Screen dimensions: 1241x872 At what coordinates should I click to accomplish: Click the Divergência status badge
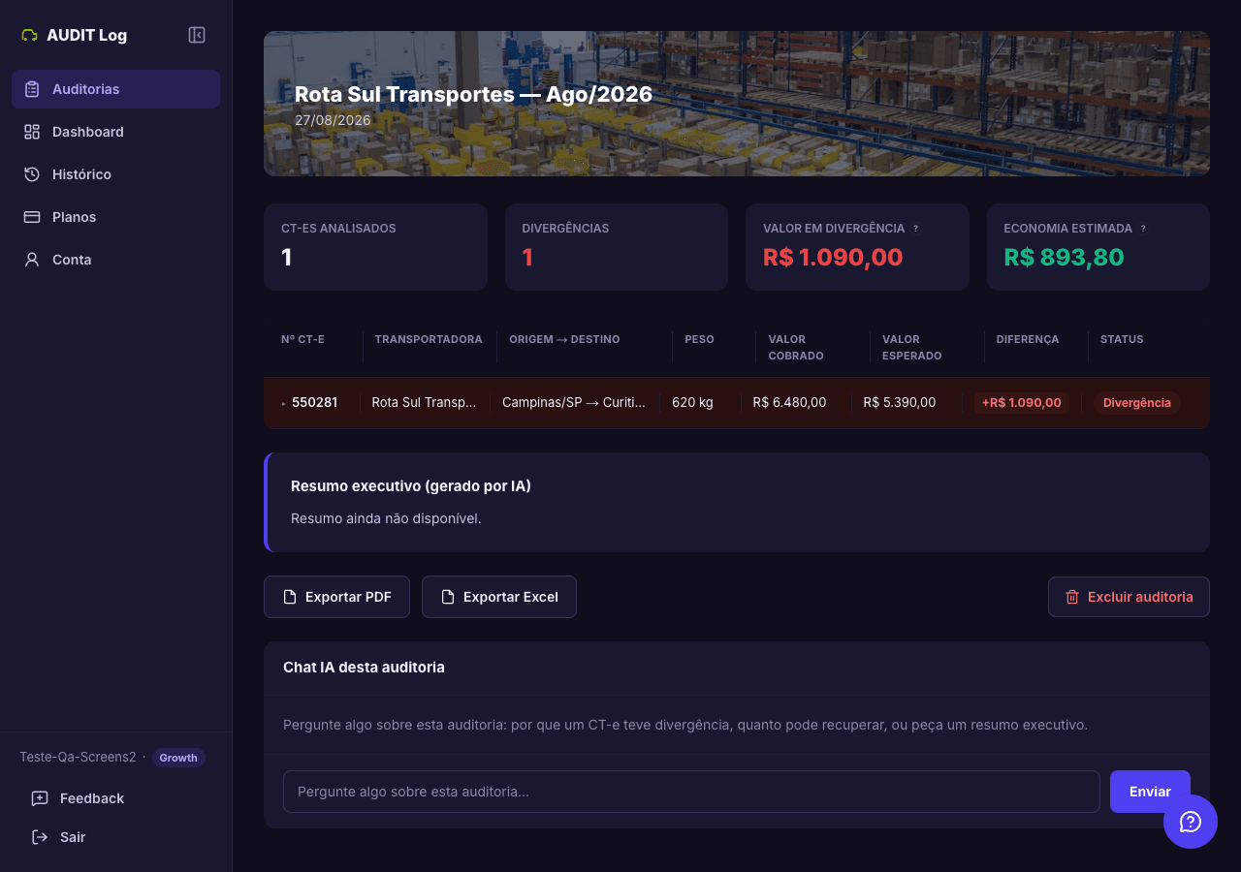click(1137, 403)
